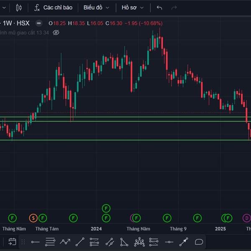Select the Fibonacci retracement lines tool

[x=50, y=242]
